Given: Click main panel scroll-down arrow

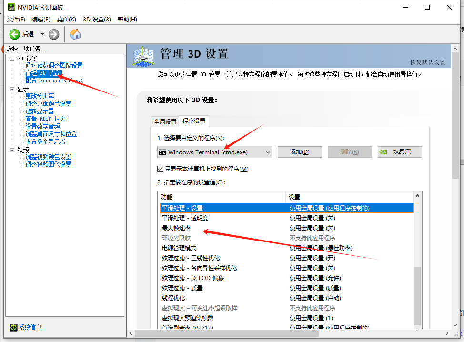Looking at the screenshot, I should point(455,325).
